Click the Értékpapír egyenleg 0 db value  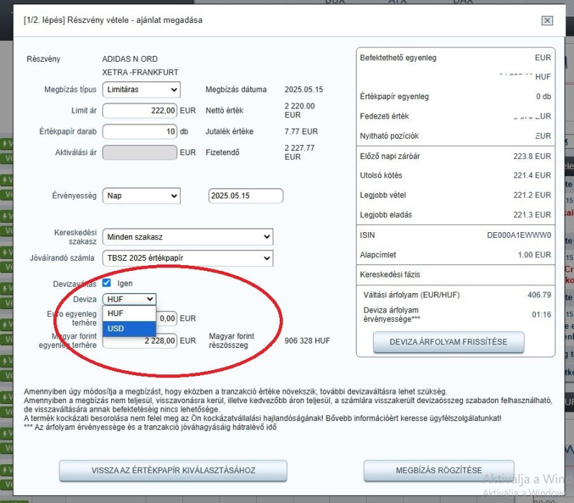click(x=543, y=96)
